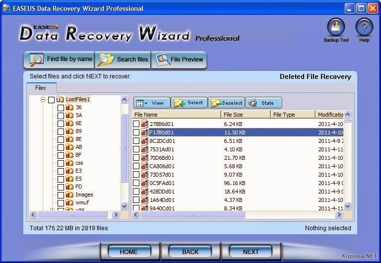
Task: Tick the checkbox for file 8C2DCd01
Action: tap(136, 141)
